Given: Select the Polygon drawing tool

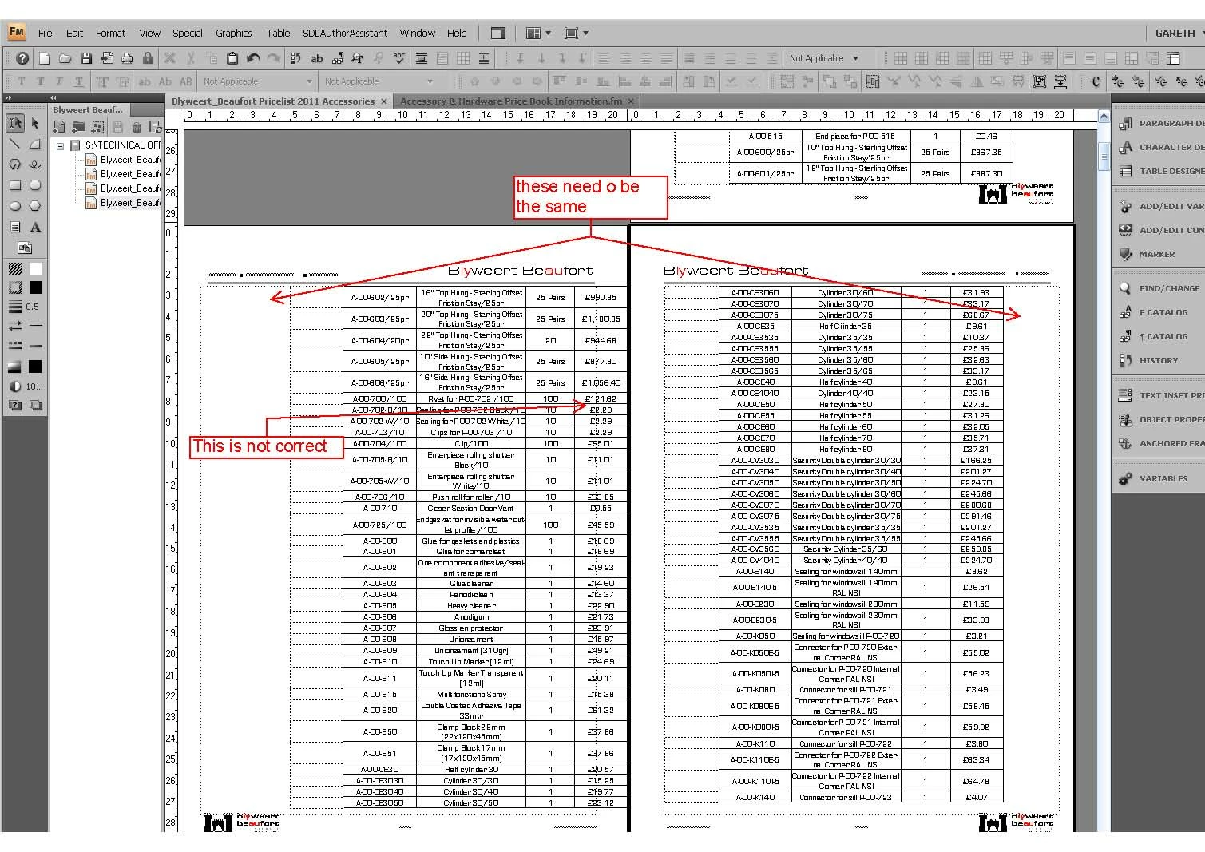Looking at the screenshot, I should 15,164.
